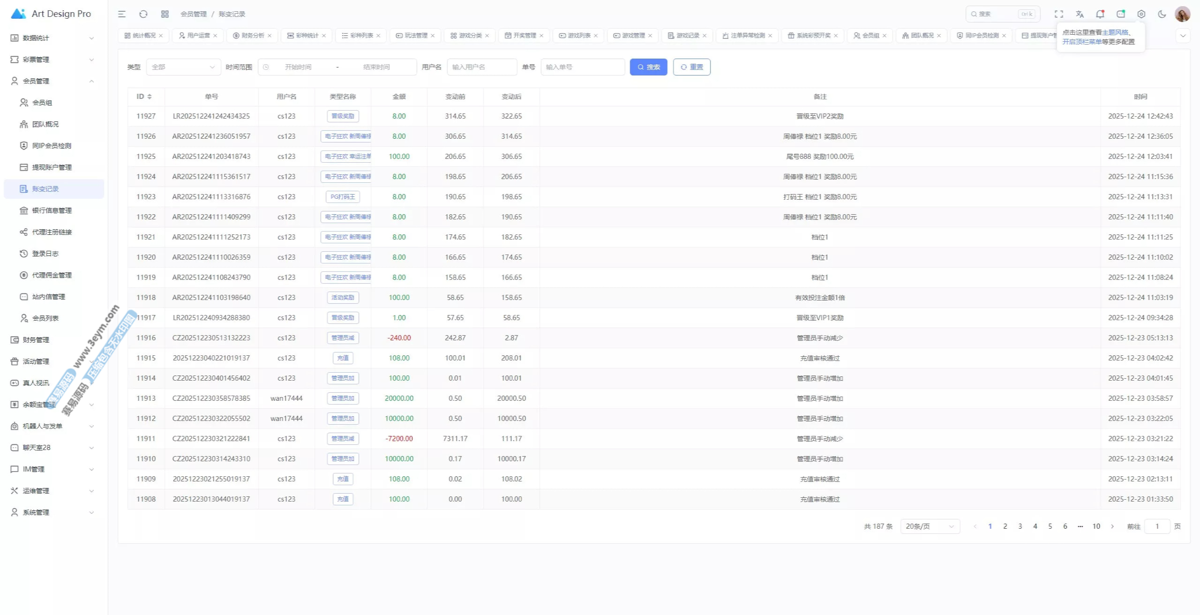Click the language translation icon
The image size is (1200, 615).
point(1080,14)
